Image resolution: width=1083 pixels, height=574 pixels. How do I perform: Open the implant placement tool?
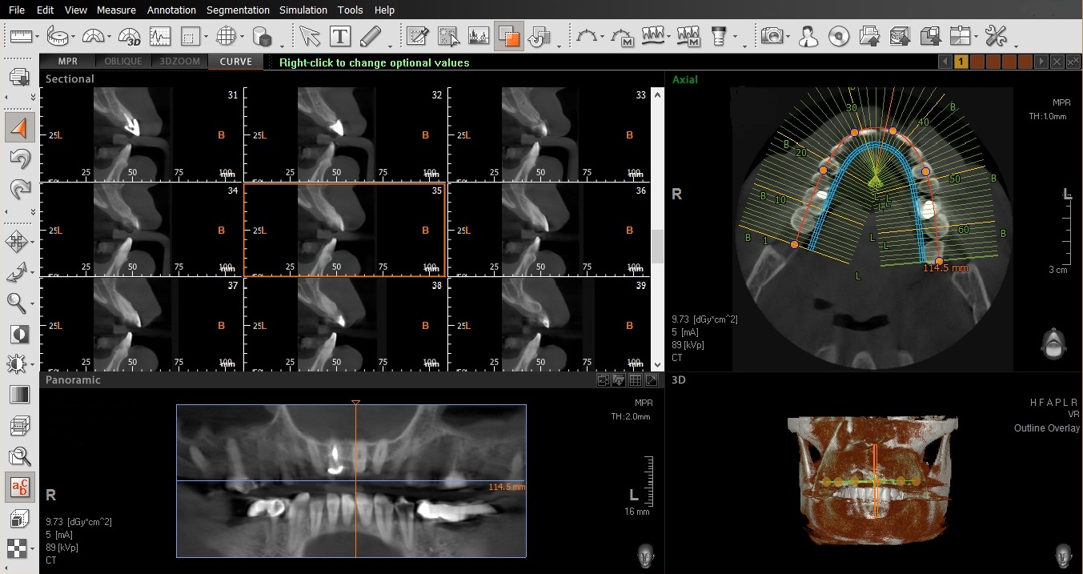point(718,36)
